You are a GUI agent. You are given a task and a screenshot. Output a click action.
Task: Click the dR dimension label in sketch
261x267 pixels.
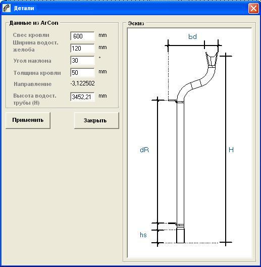click(x=144, y=150)
